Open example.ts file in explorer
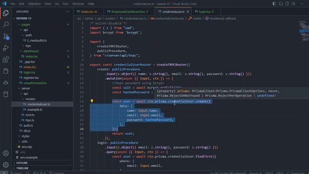Viewport: 309px width, 174px height. [x=35, y=110]
